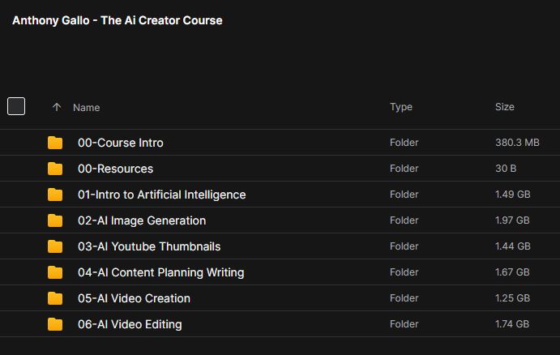Click the folder icon beside 00-Course Intro
560x355 pixels.
pos(55,143)
